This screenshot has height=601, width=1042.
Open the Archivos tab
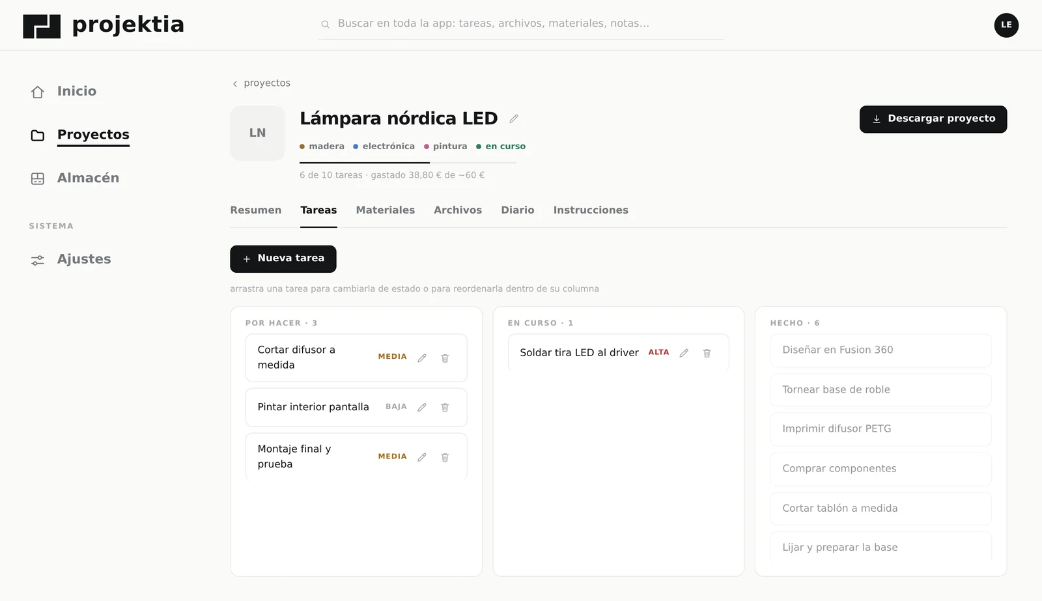coord(458,210)
